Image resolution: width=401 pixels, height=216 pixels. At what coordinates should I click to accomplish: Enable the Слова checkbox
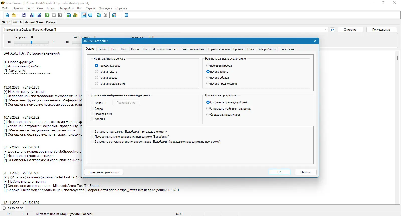[92, 109]
